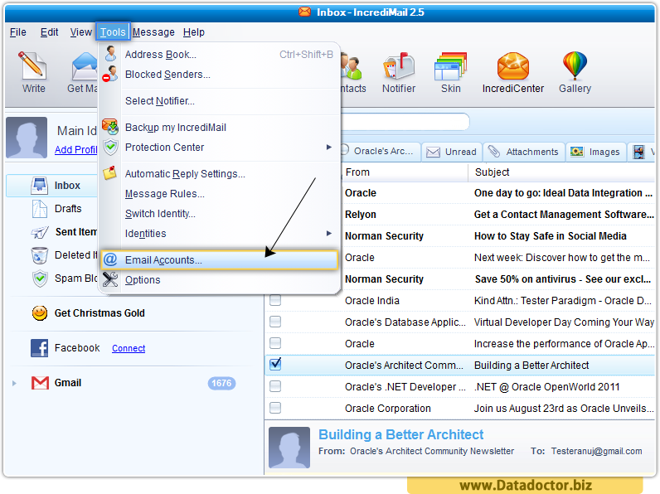Click the Address Book person icon
Screen dimensions: 660x494
tap(111, 54)
